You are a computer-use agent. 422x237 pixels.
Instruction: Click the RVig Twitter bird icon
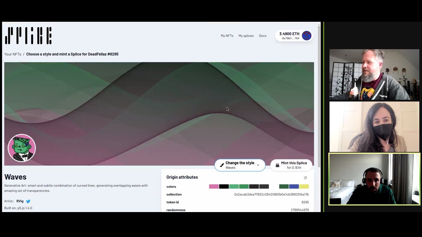tap(28, 202)
